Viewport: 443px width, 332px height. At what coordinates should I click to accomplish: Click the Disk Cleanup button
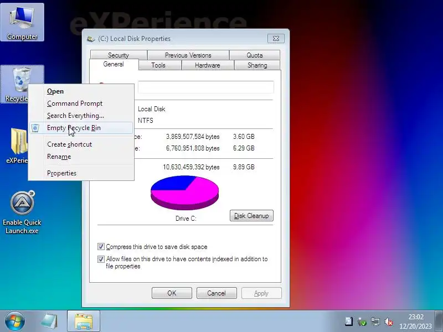(251, 216)
